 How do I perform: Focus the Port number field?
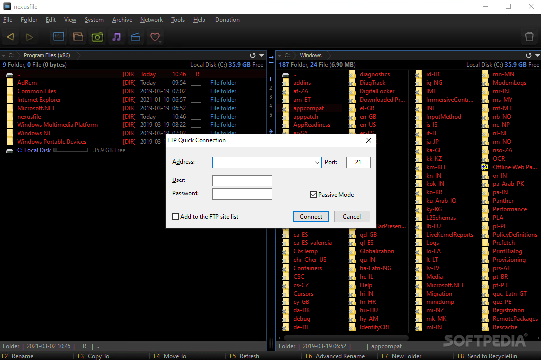tap(358, 163)
